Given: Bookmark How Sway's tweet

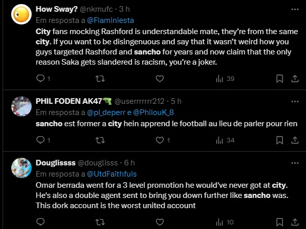Looking at the screenshot, I should pos(279,78).
